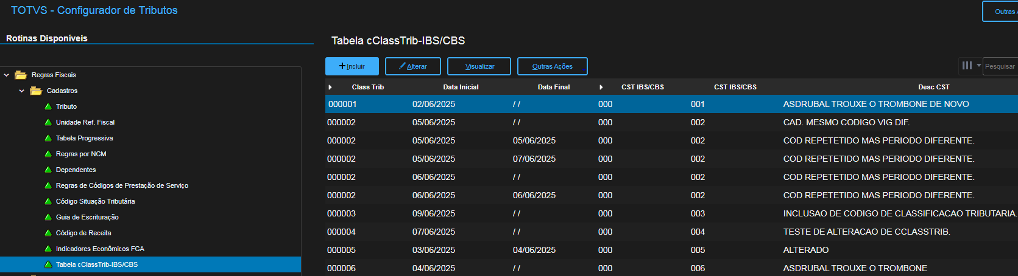Click the Alterar button
1018x276 pixels.
[412, 66]
